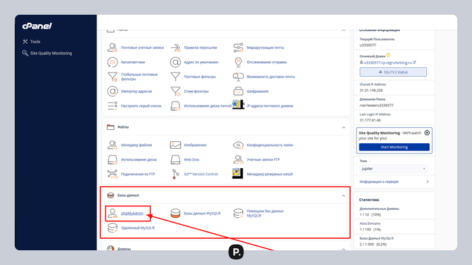Screen dimensions: 472x265
Task: Open Настроить серый список icon
Action: pyautogui.click(x=113, y=106)
